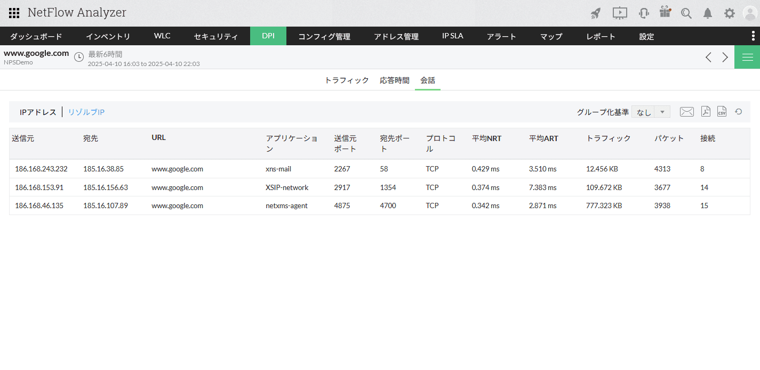
Task: Export the table as PDF
Action: point(706,111)
